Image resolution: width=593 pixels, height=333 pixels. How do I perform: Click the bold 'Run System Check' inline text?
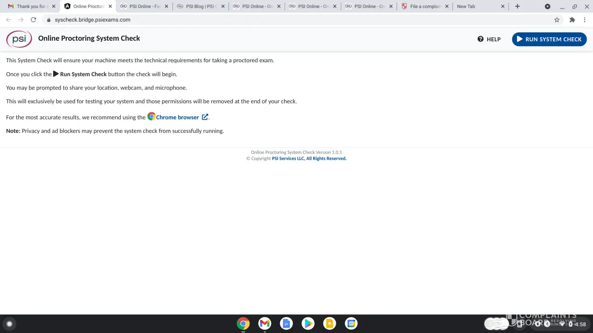tap(83, 74)
